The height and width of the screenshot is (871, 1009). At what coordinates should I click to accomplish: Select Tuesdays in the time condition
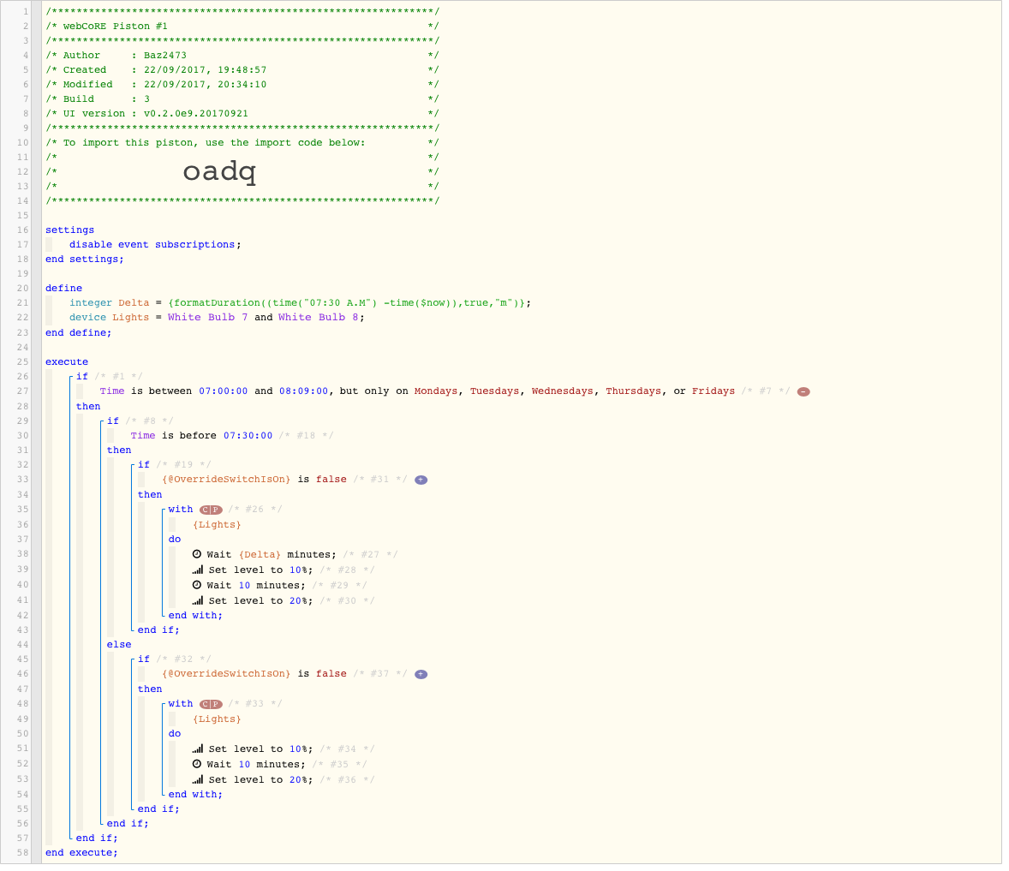[494, 391]
